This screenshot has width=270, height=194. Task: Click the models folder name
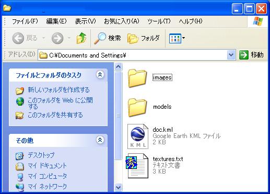click(x=162, y=107)
